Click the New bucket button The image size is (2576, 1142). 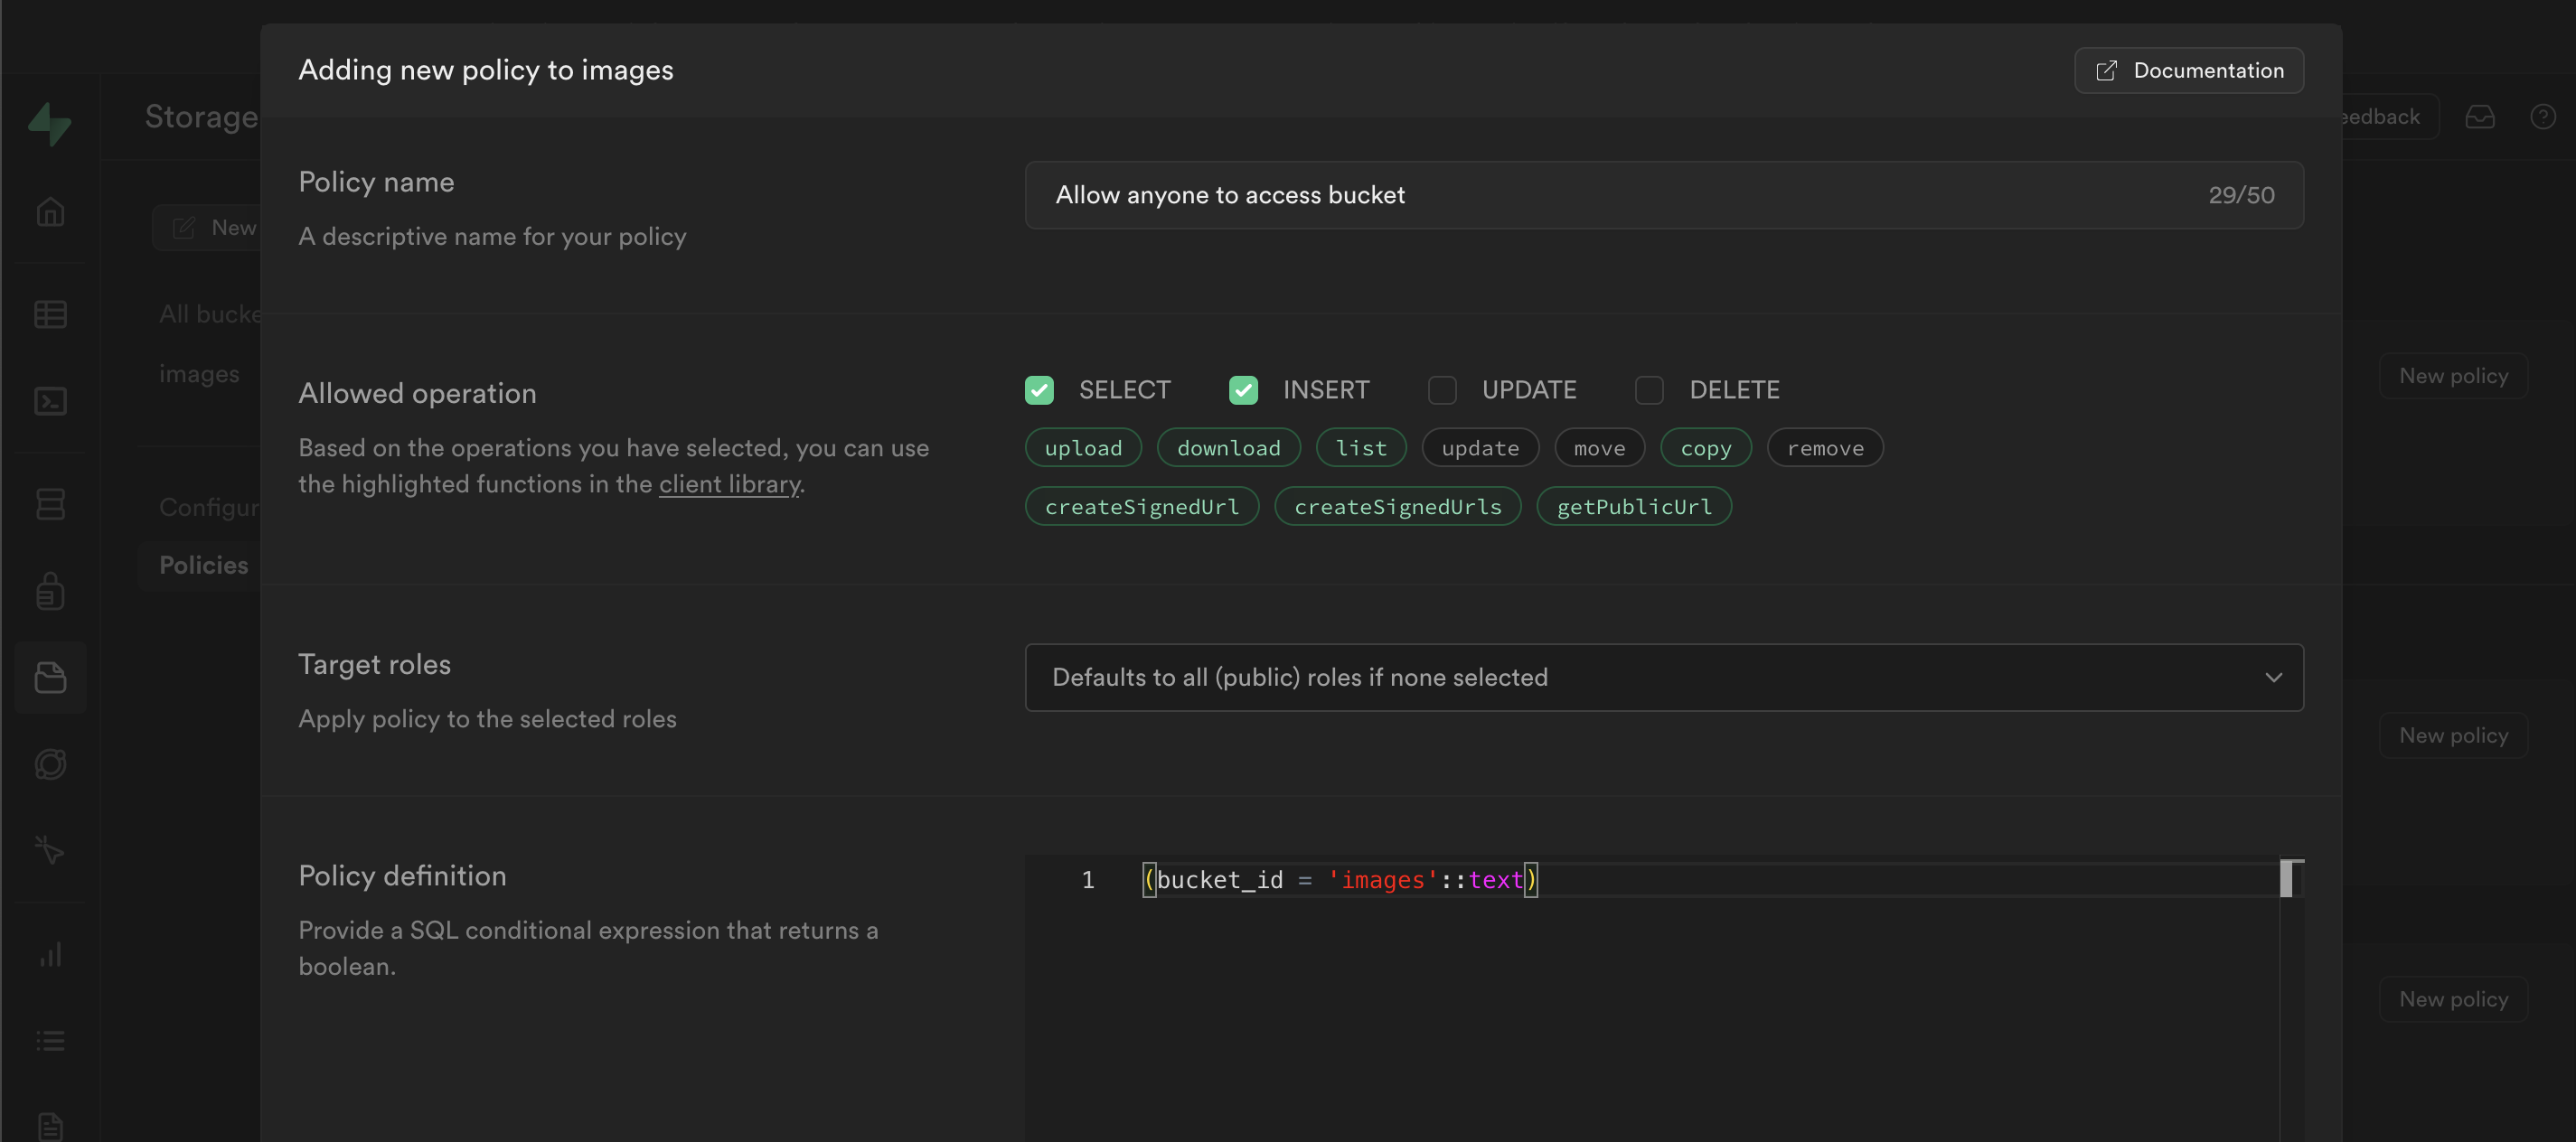(207, 228)
